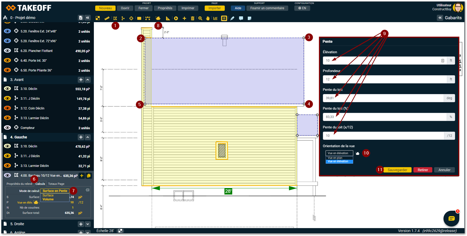Expand the 5. Droite section

coord(88,224)
